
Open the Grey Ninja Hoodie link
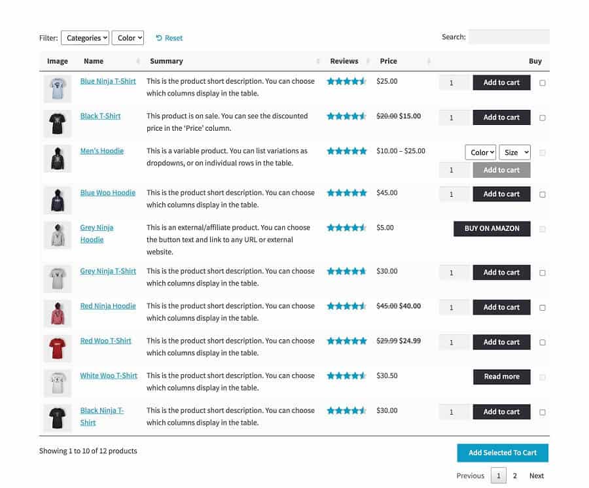point(97,234)
